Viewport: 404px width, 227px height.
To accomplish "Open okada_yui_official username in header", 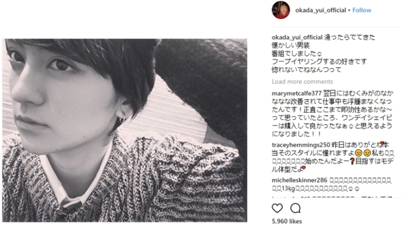I will 321,10.
